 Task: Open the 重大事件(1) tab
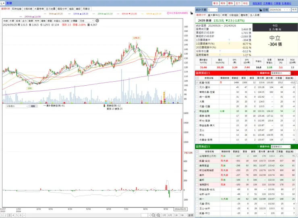pyautogui.click(x=214, y=15)
